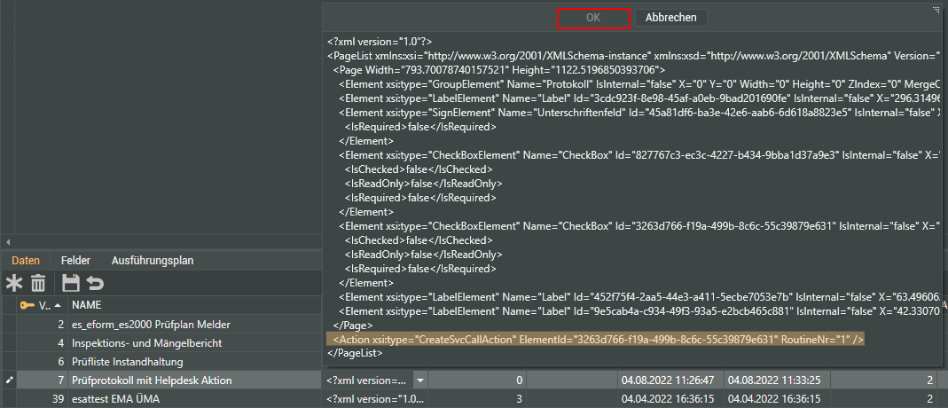Open the XML cell dropdown arrow in row 7
This screenshot has height=408, width=948.
pyautogui.click(x=421, y=381)
